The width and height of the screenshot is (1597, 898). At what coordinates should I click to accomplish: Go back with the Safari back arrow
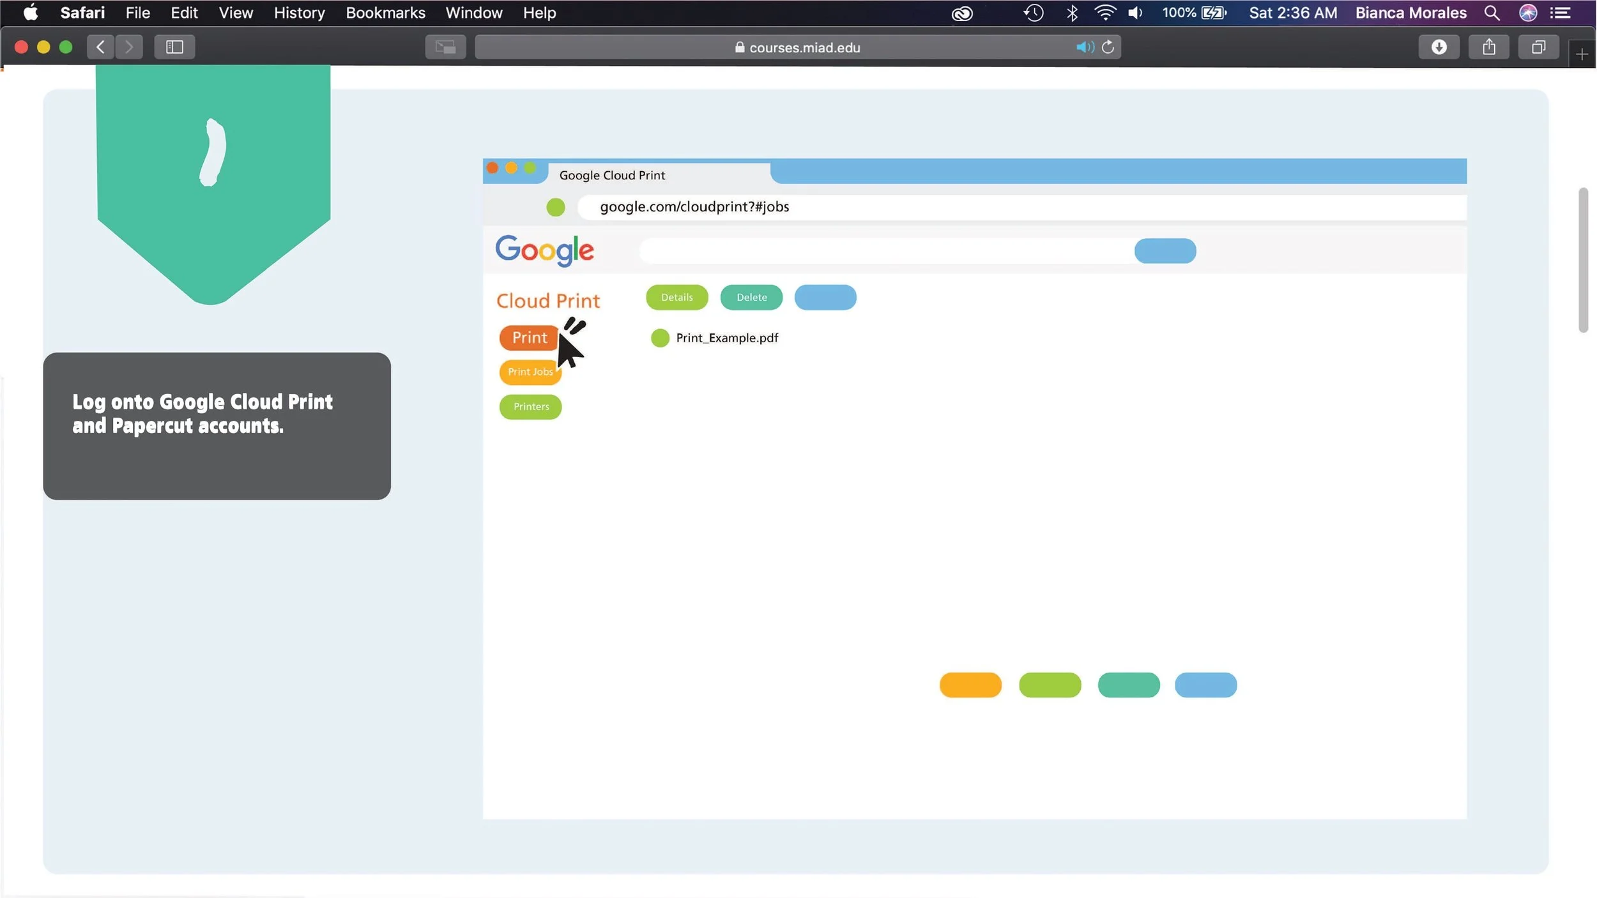[100, 47]
